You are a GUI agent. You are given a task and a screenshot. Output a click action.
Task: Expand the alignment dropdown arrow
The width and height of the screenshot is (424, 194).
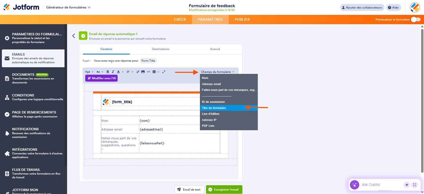pos(132,72)
